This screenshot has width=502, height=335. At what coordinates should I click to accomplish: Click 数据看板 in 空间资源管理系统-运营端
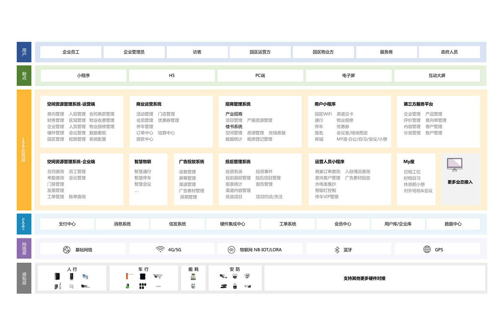(x=97, y=133)
